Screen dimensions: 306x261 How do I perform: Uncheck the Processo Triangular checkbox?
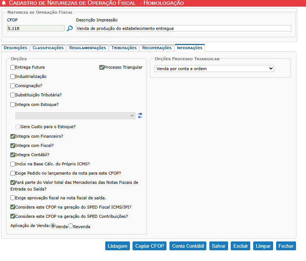coord(102,67)
